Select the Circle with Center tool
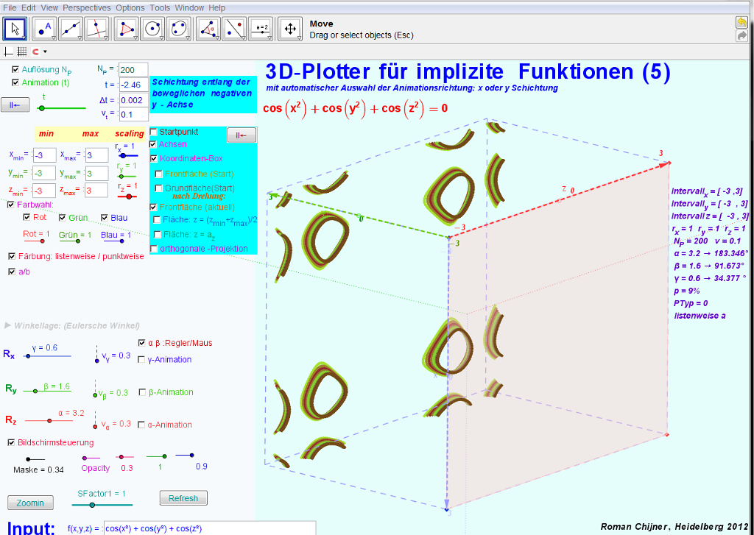The width and height of the screenshot is (754, 535). 153,29
